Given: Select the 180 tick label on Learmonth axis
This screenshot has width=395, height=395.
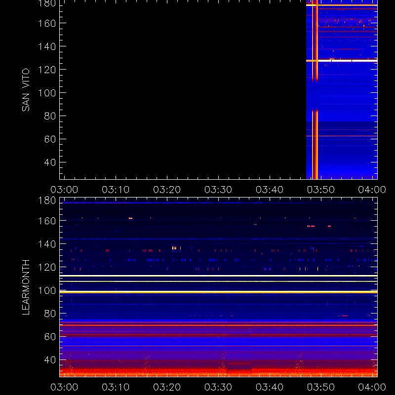Looking at the screenshot, I should point(47,200).
